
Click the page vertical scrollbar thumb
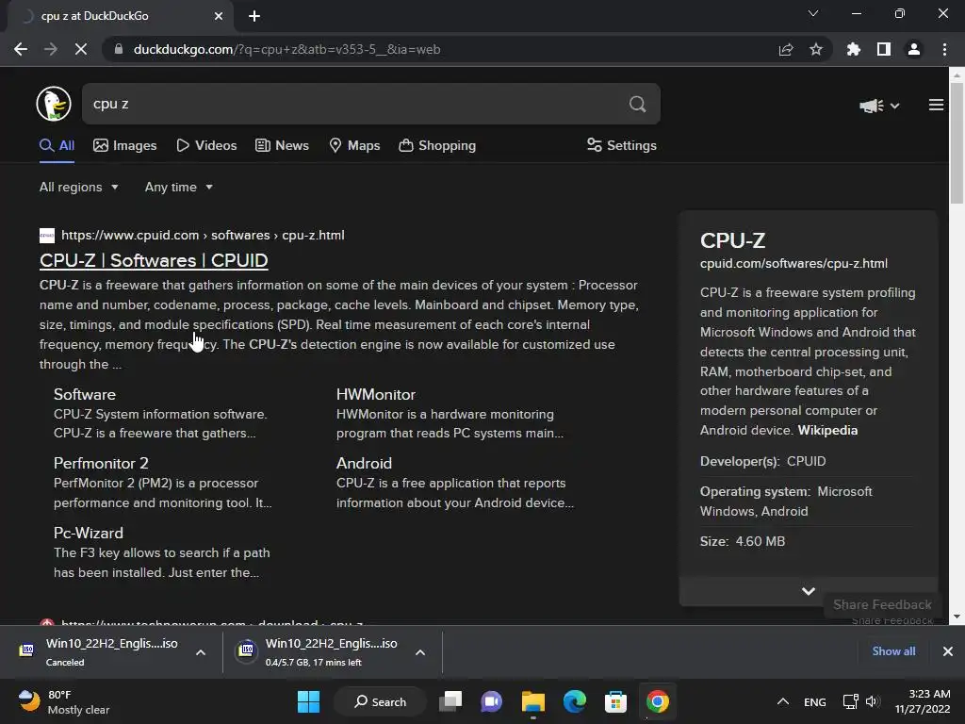(957, 141)
